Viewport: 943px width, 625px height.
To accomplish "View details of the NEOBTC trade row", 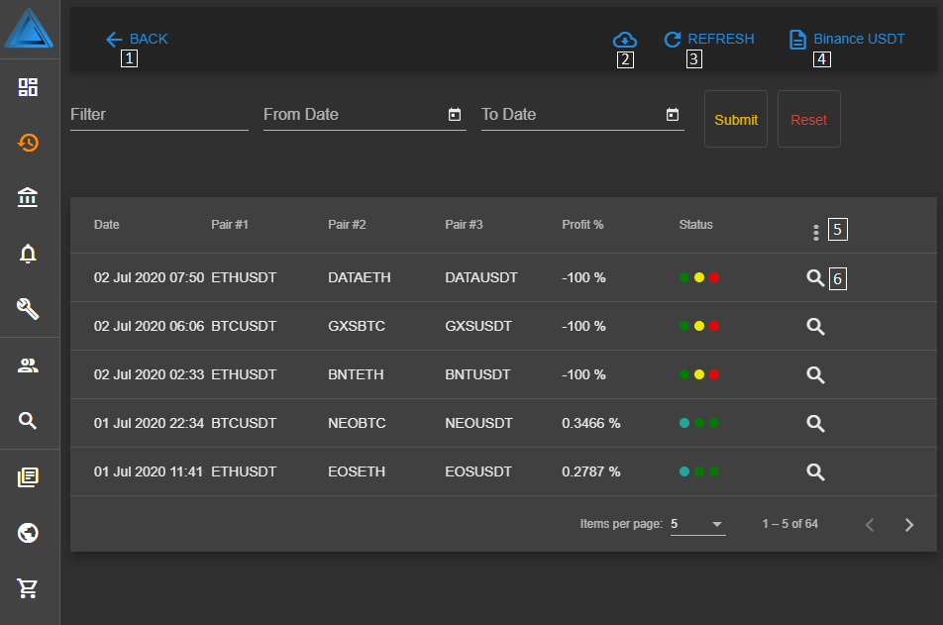I will pos(815,424).
